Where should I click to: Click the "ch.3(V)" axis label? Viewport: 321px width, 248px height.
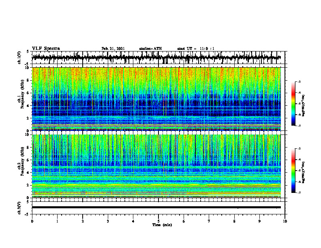coord(19,208)
